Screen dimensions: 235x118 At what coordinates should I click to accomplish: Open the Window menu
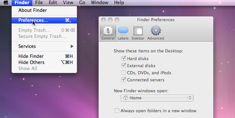pos(100,3)
